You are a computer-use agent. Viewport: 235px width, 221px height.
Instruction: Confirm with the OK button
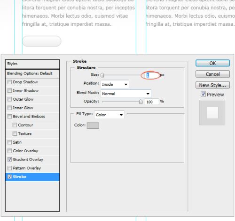click(212, 63)
